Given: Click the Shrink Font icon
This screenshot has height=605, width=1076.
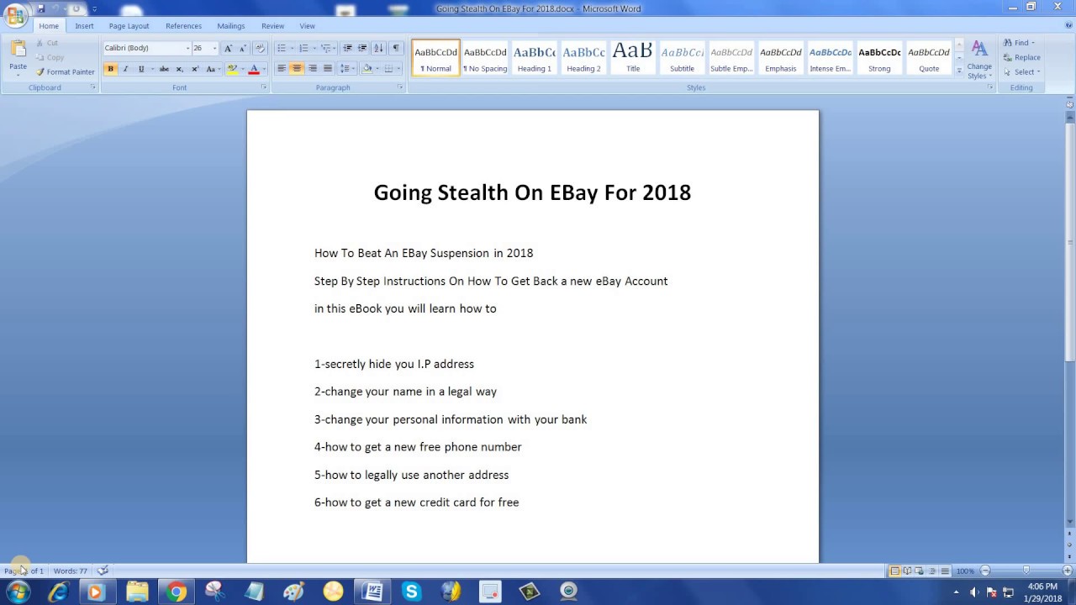Looking at the screenshot, I should [242, 49].
